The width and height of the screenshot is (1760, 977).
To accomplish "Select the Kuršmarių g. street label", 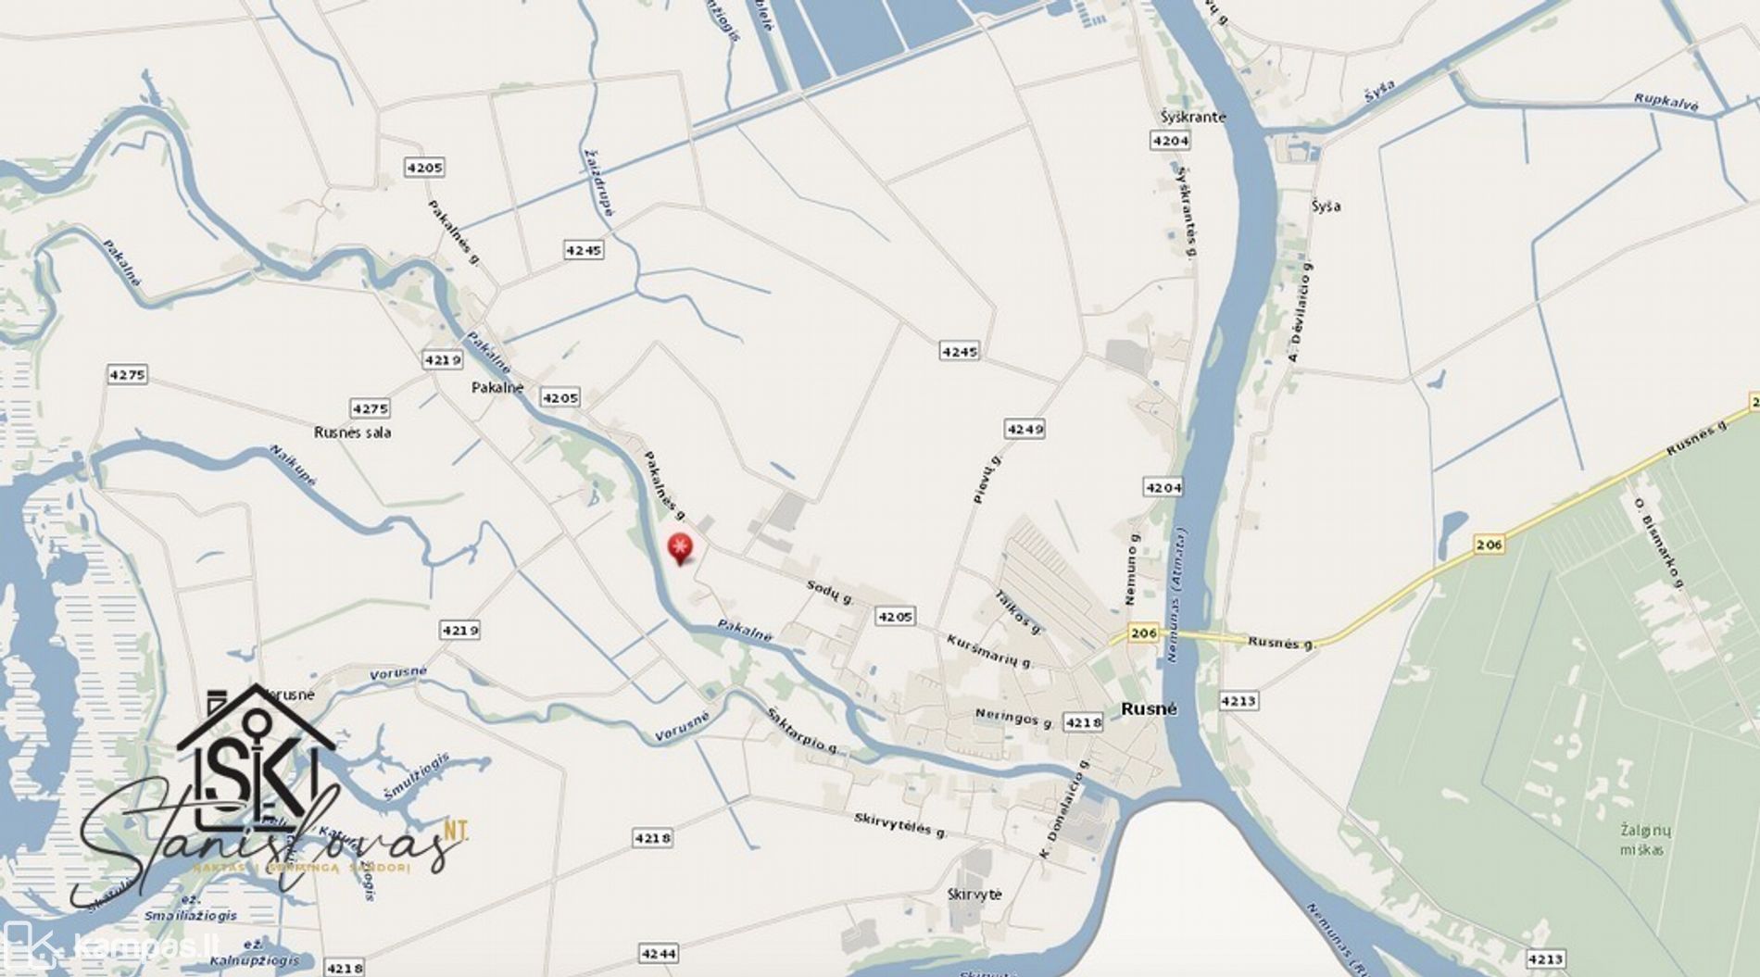I will tap(990, 652).
